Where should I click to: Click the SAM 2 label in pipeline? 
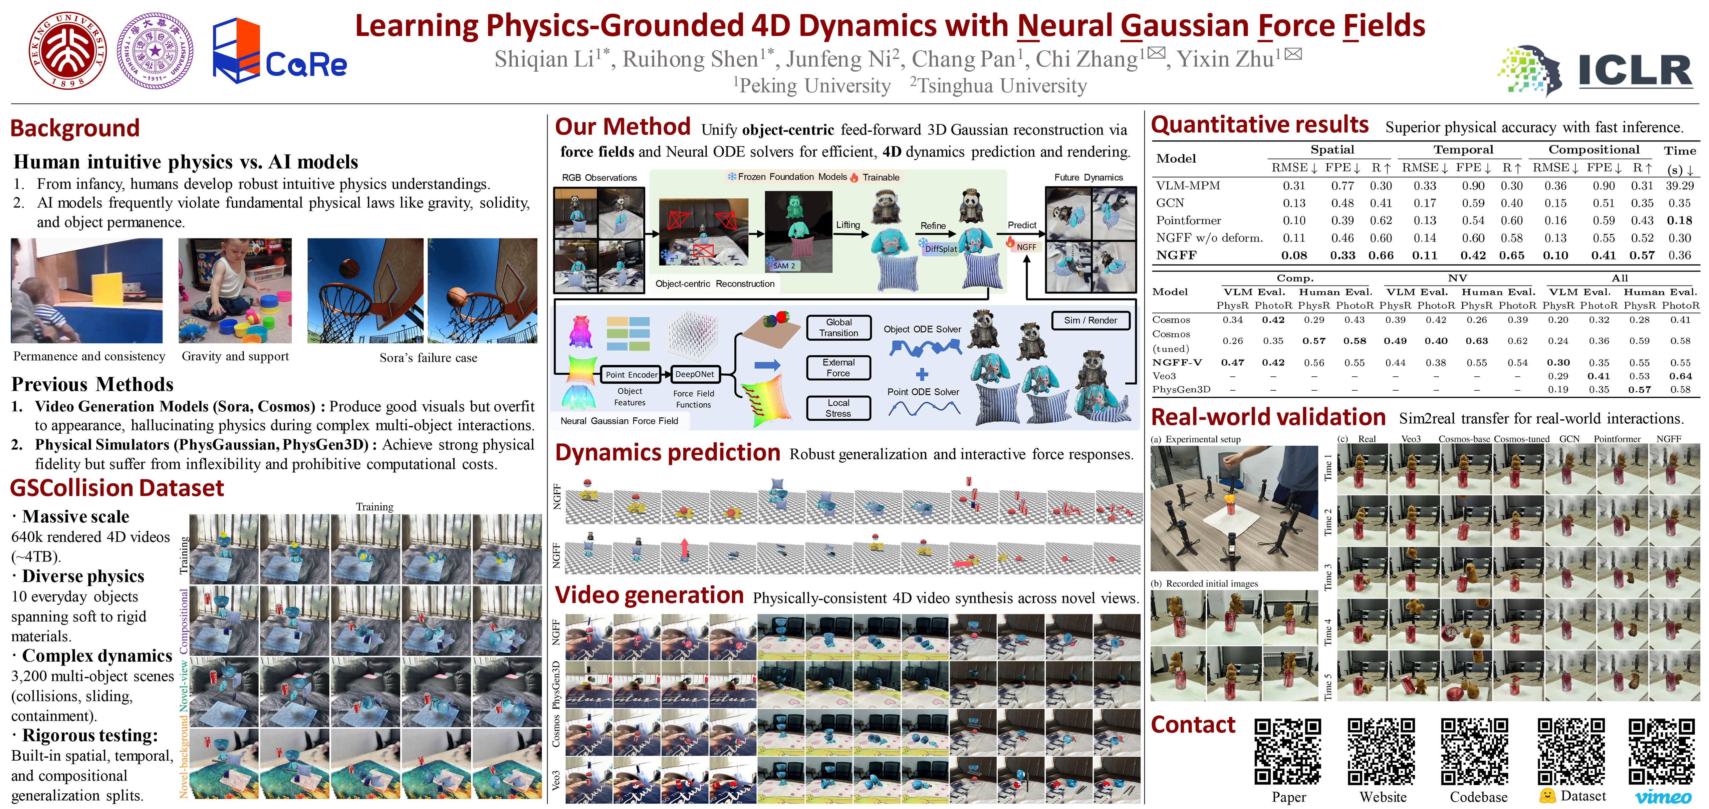tap(784, 265)
